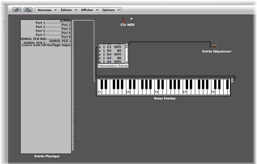This screenshot has height=164, width=257.
Task: Open the Édition dropdown menu
Action: [x=68, y=10]
